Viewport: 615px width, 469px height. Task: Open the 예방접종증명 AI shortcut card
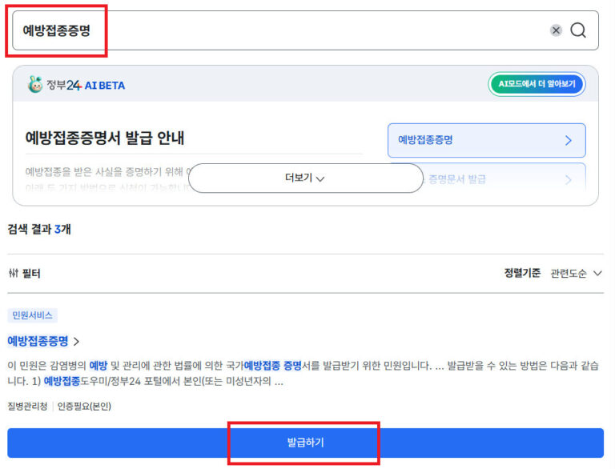click(x=486, y=140)
